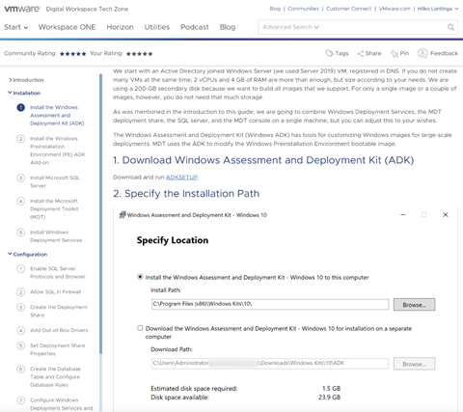Open Tags via the tag icon
Screen dimensions: 463x412
329,53
